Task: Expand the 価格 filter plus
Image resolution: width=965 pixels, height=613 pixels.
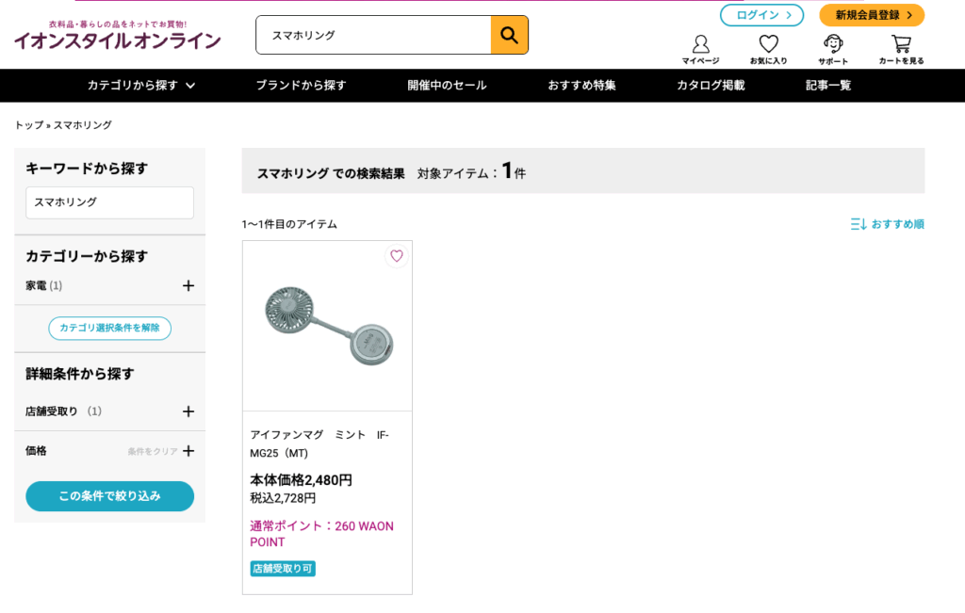Action: 188,451
